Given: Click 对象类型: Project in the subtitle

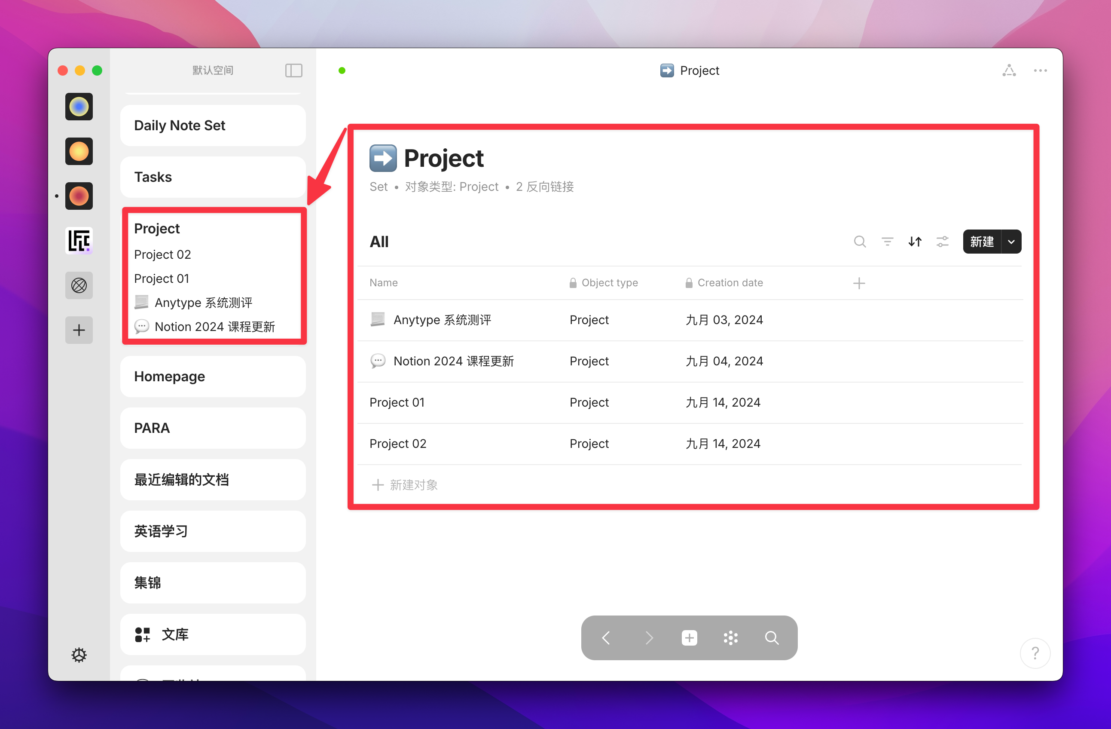Looking at the screenshot, I should point(452,187).
